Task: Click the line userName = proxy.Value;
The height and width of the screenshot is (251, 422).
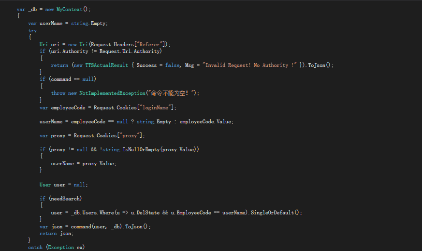Action: pyautogui.click(x=84, y=164)
